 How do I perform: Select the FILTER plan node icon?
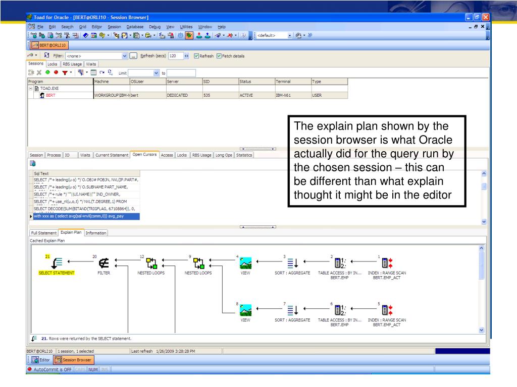click(104, 263)
